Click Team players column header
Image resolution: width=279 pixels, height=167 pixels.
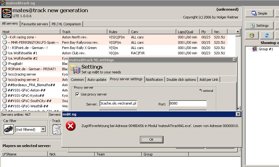[118, 154]
